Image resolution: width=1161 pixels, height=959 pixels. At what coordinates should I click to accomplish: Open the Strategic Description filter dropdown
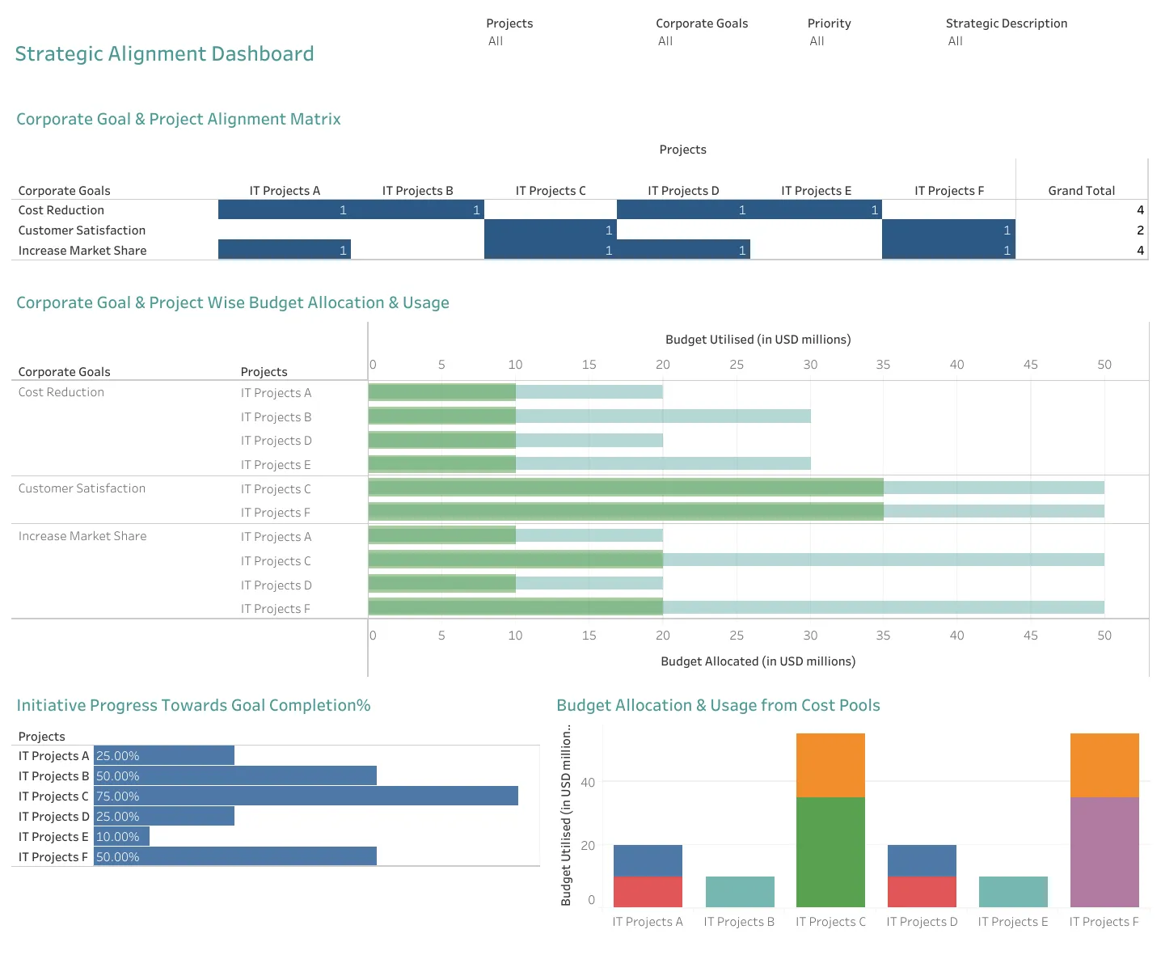(956, 41)
